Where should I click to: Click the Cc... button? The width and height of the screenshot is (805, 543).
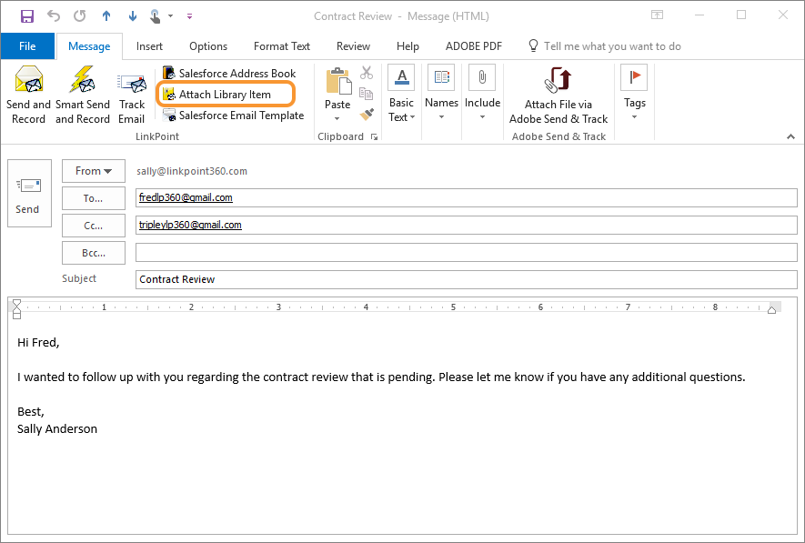(94, 225)
